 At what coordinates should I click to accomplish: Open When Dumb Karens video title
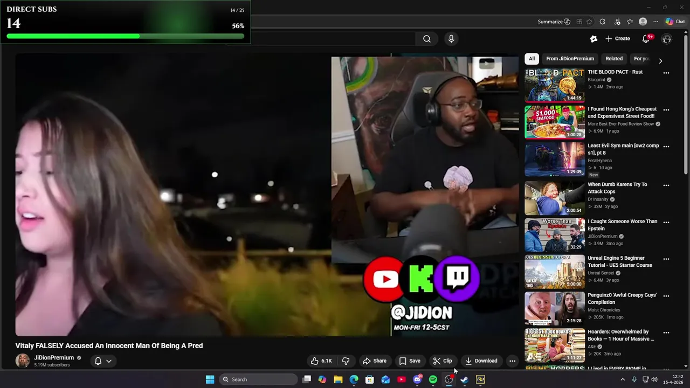pos(617,188)
